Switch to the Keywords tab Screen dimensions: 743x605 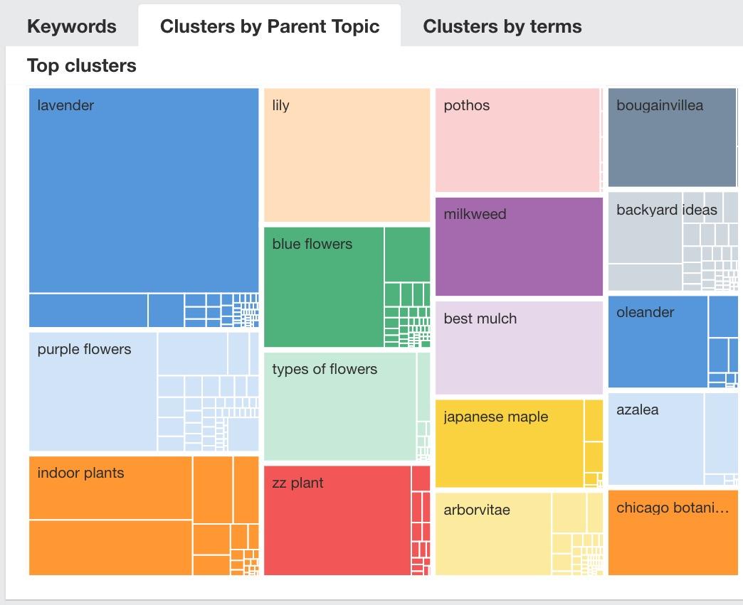click(71, 26)
